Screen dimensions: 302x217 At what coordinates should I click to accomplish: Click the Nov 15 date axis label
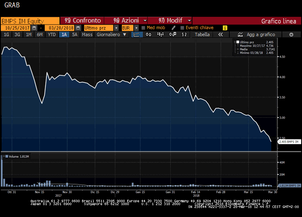[39, 192]
